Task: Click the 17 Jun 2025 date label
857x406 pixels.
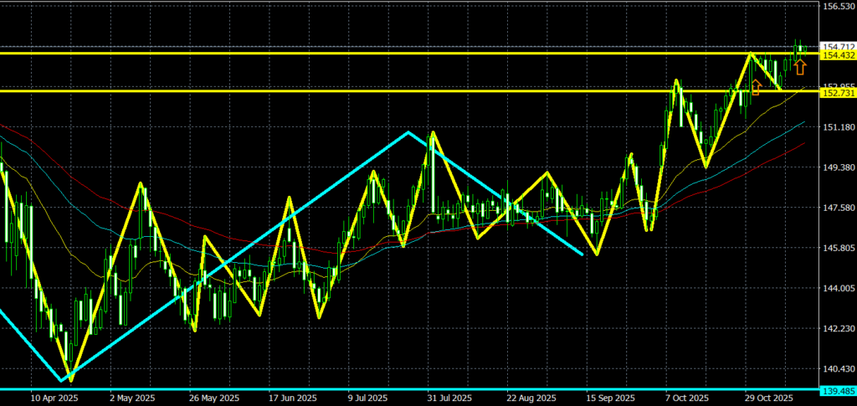Action: pos(293,398)
